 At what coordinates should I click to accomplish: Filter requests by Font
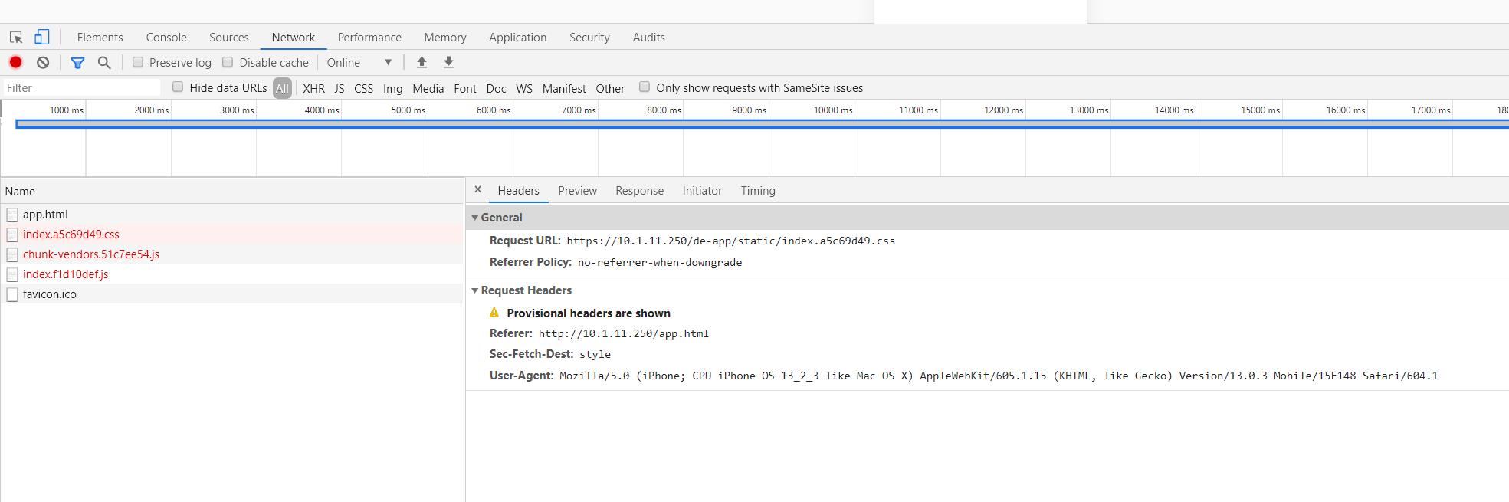pyautogui.click(x=465, y=88)
